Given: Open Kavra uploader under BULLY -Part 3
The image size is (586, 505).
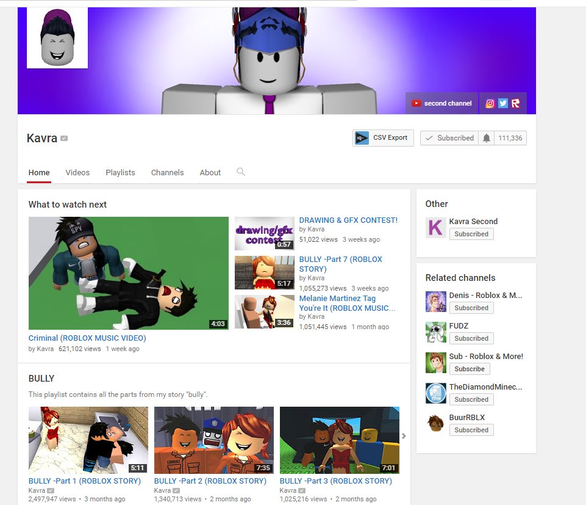Looking at the screenshot, I should 288,490.
